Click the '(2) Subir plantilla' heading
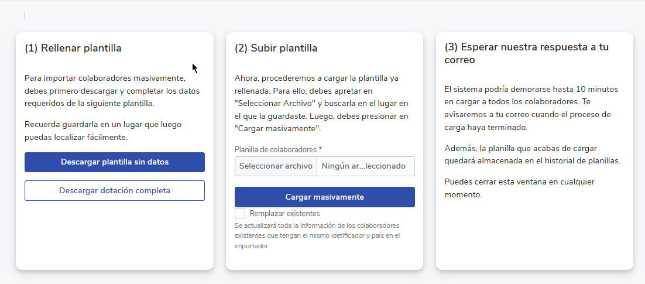Viewport: 645px width, 284px height. pyautogui.click(x=276, y=49)
